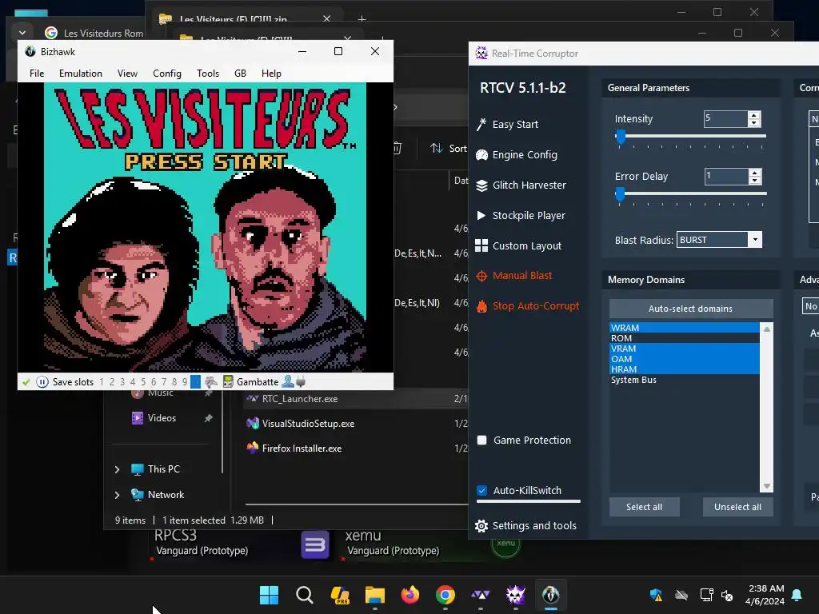
Task: Expand This PC in File Explorer tree
Action: click(117, 469)
